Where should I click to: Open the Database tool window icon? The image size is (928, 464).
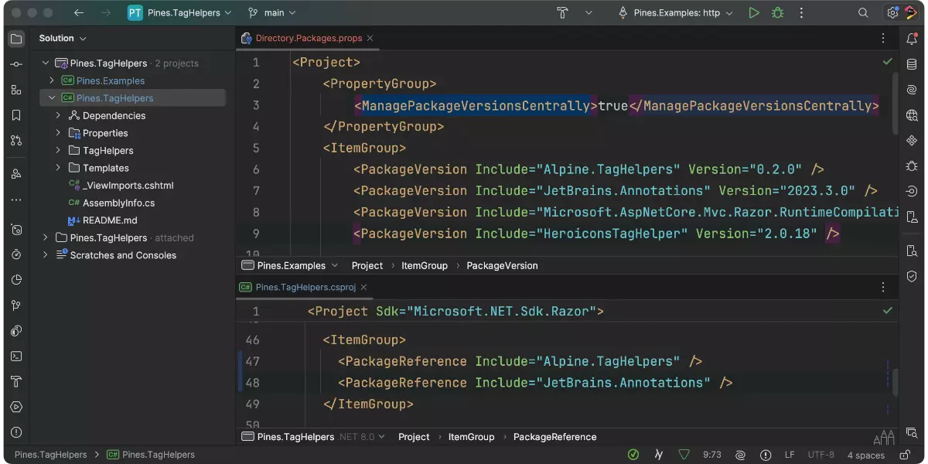point(912,63)
